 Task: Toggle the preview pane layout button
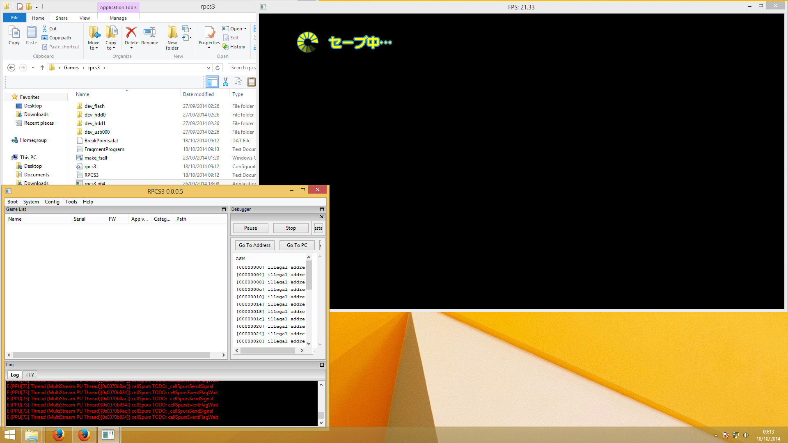[x=212, y=82]
